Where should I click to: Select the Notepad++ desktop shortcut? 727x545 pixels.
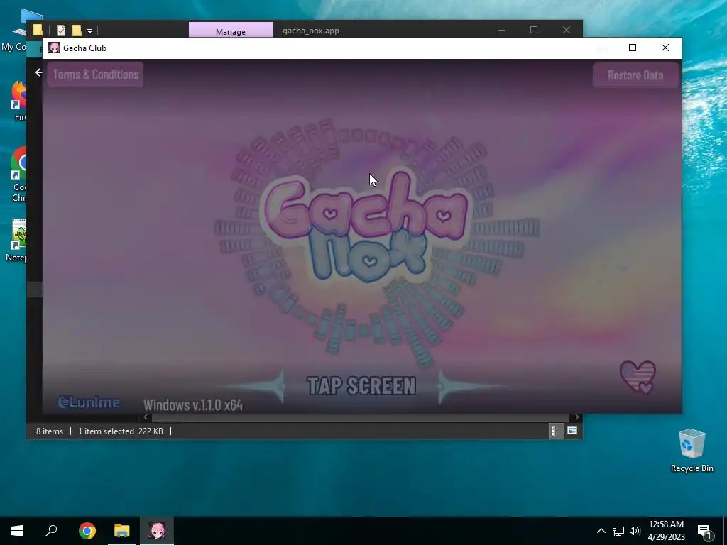pyautogui.click(x=18, y=240)
